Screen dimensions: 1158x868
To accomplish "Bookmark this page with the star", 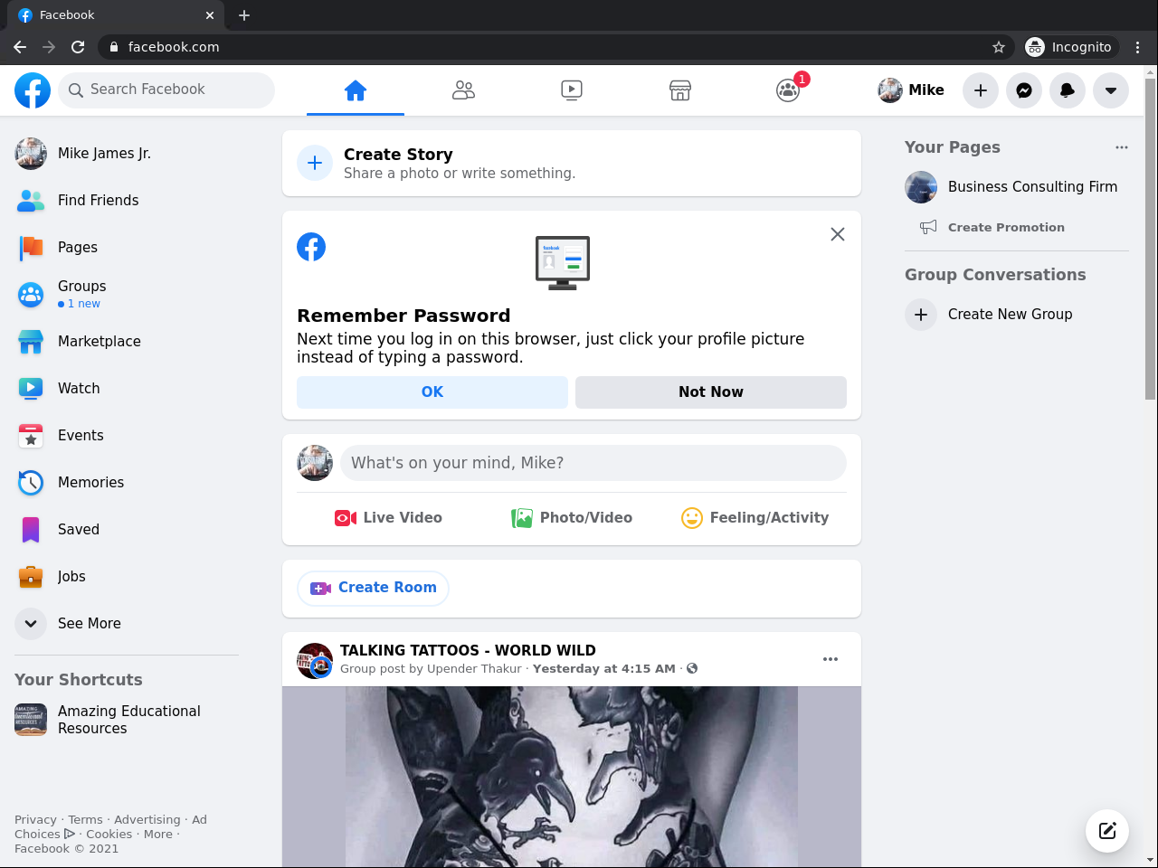I will point(999,47).
